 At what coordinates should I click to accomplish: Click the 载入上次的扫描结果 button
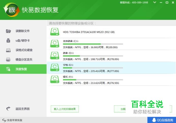pyautogui.click(x=65, y=109)
